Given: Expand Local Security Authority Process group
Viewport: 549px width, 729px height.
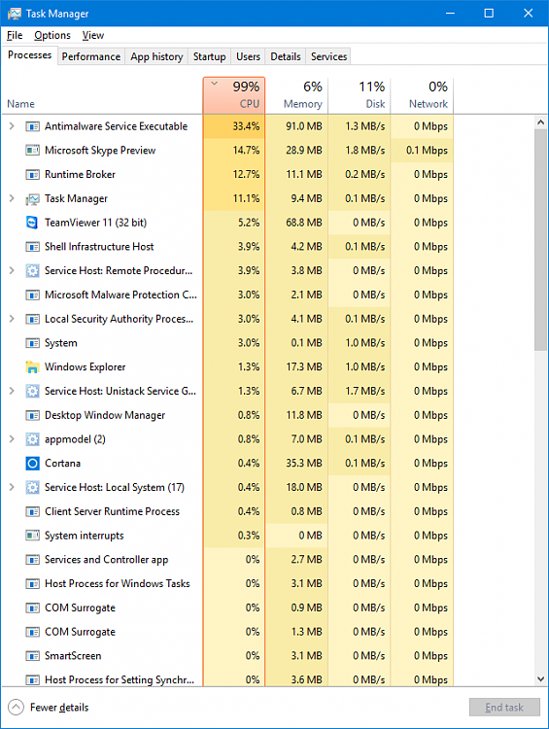Looking at the screenshot, I should coord(12,319).
